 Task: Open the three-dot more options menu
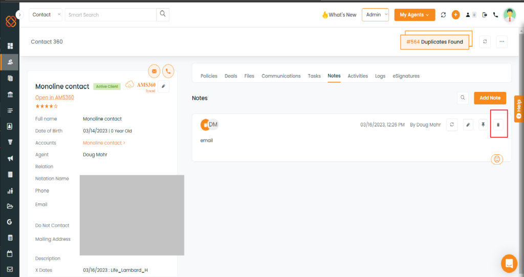501,41
